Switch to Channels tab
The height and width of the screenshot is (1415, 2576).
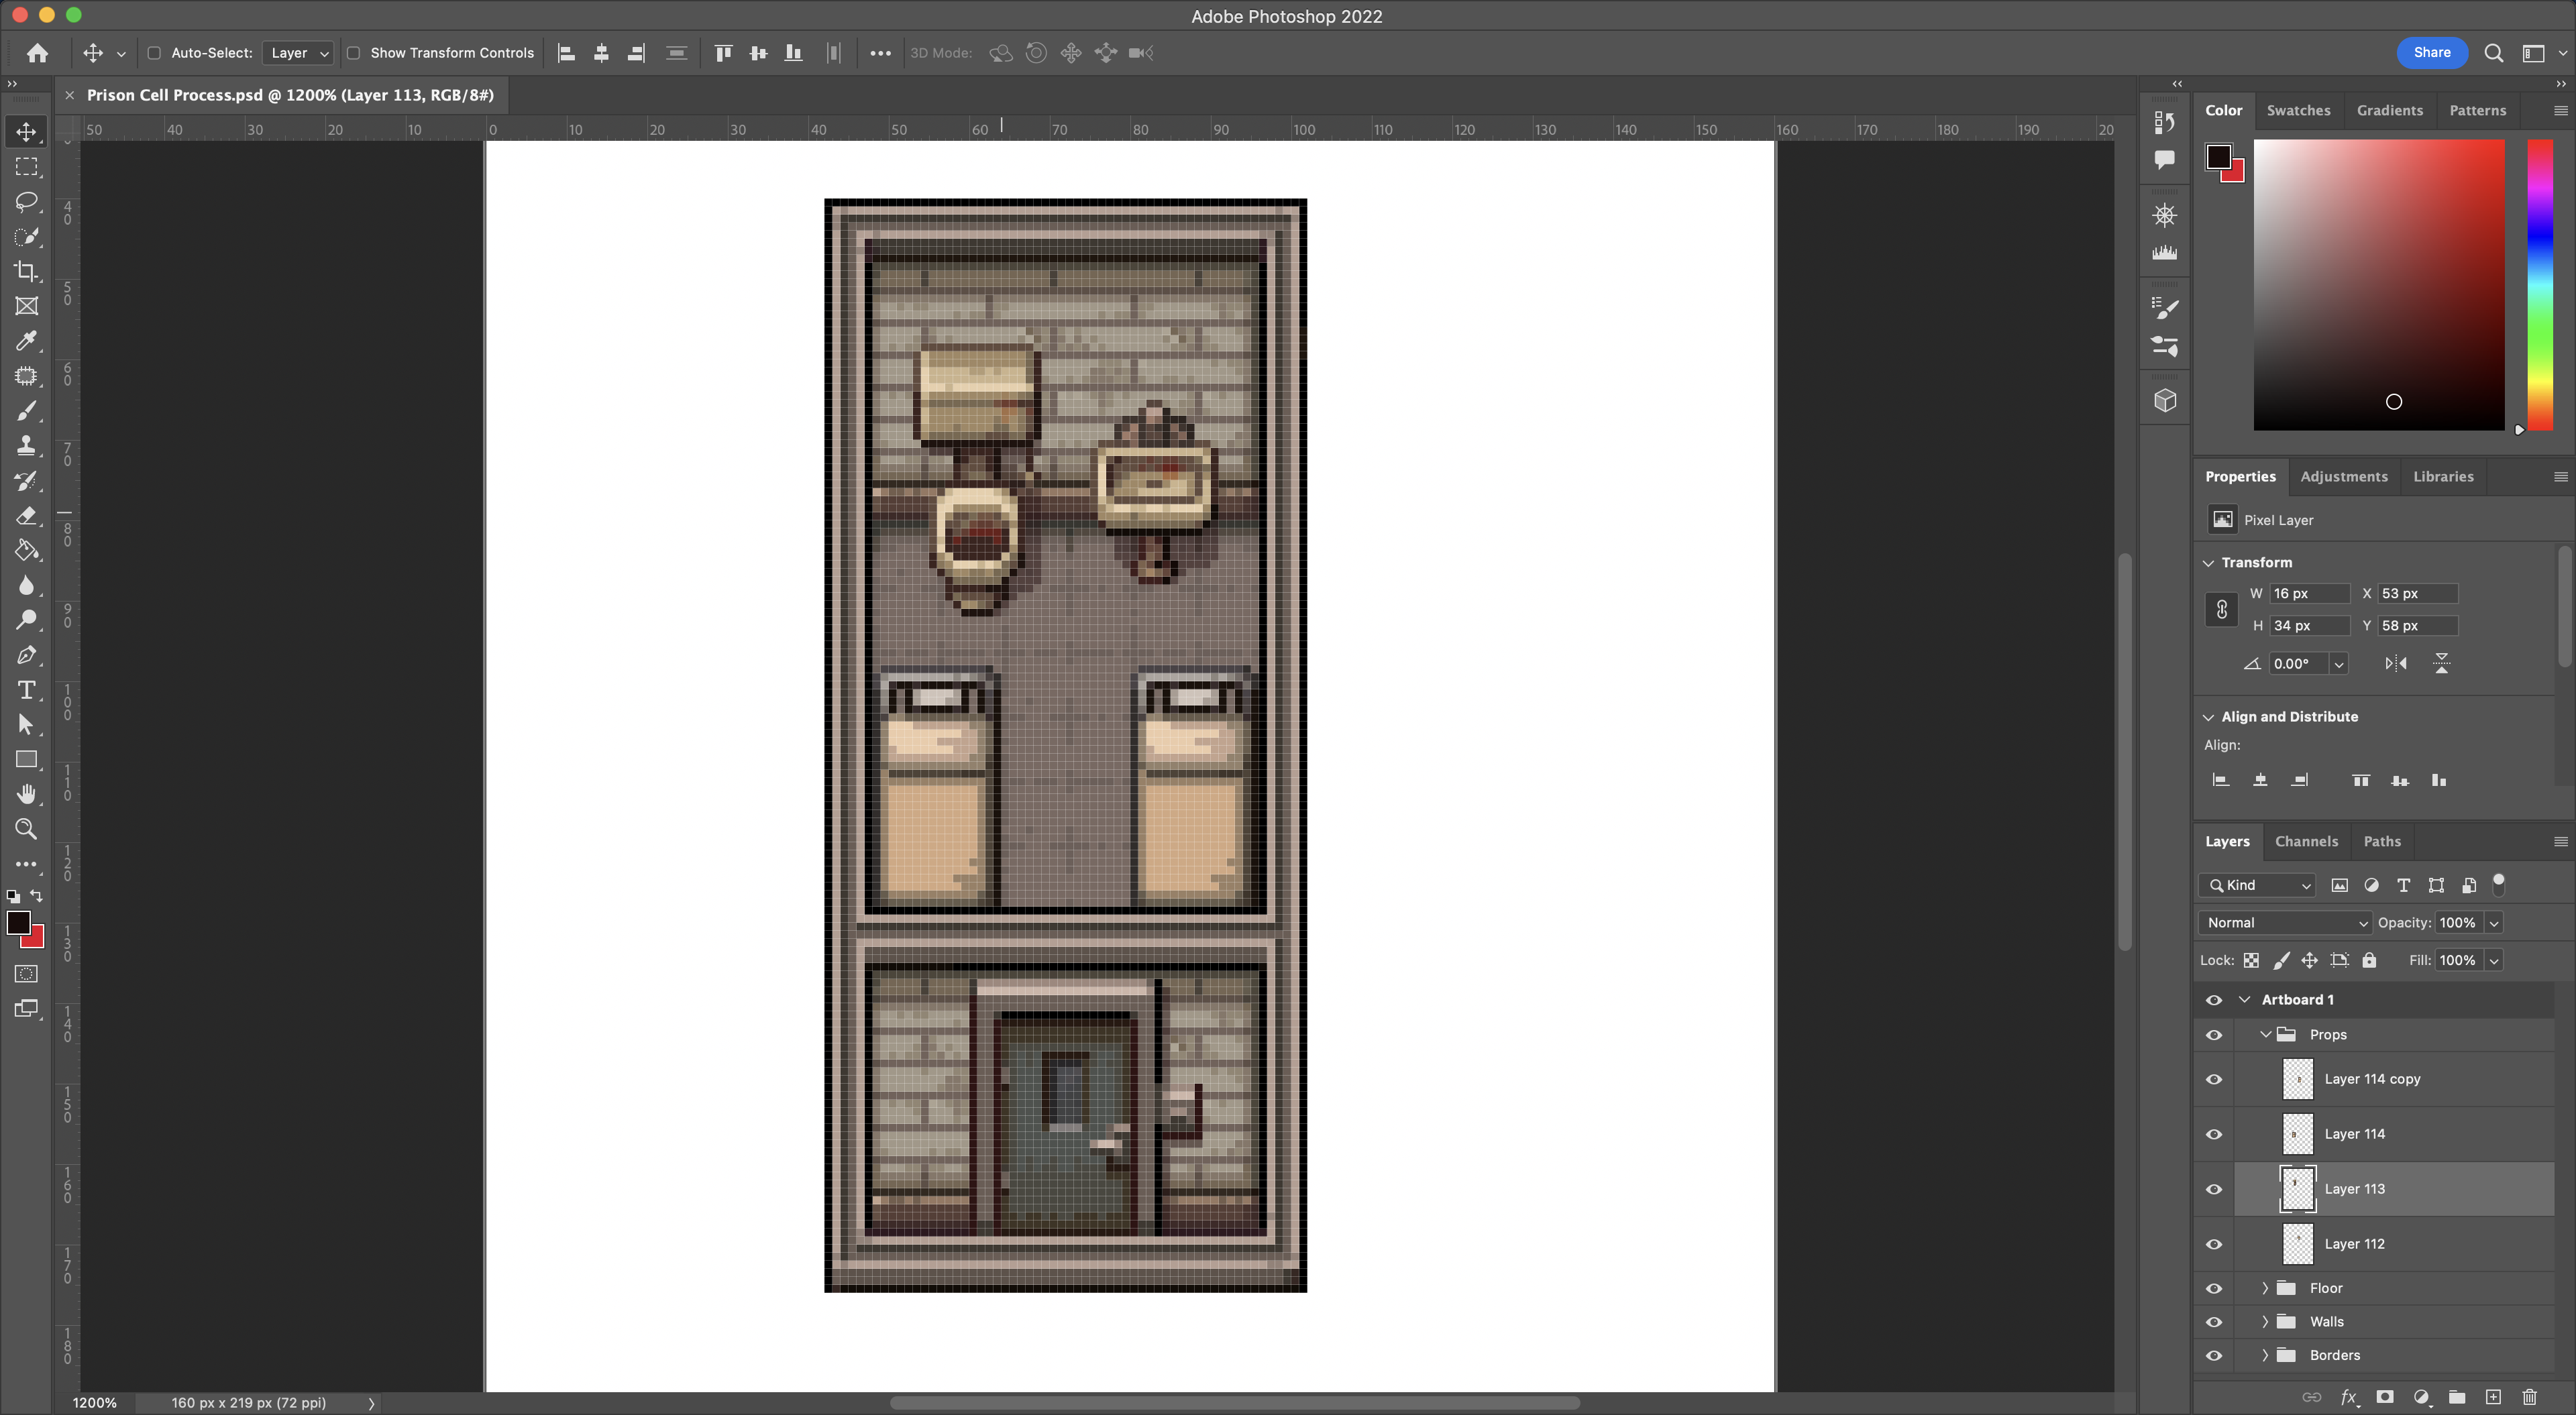[x=2306, y=842]
